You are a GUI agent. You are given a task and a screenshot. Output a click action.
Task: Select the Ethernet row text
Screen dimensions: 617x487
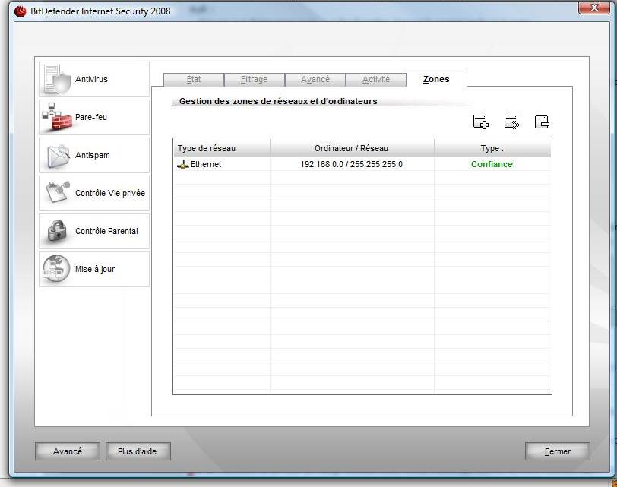(x=206, y=164)
